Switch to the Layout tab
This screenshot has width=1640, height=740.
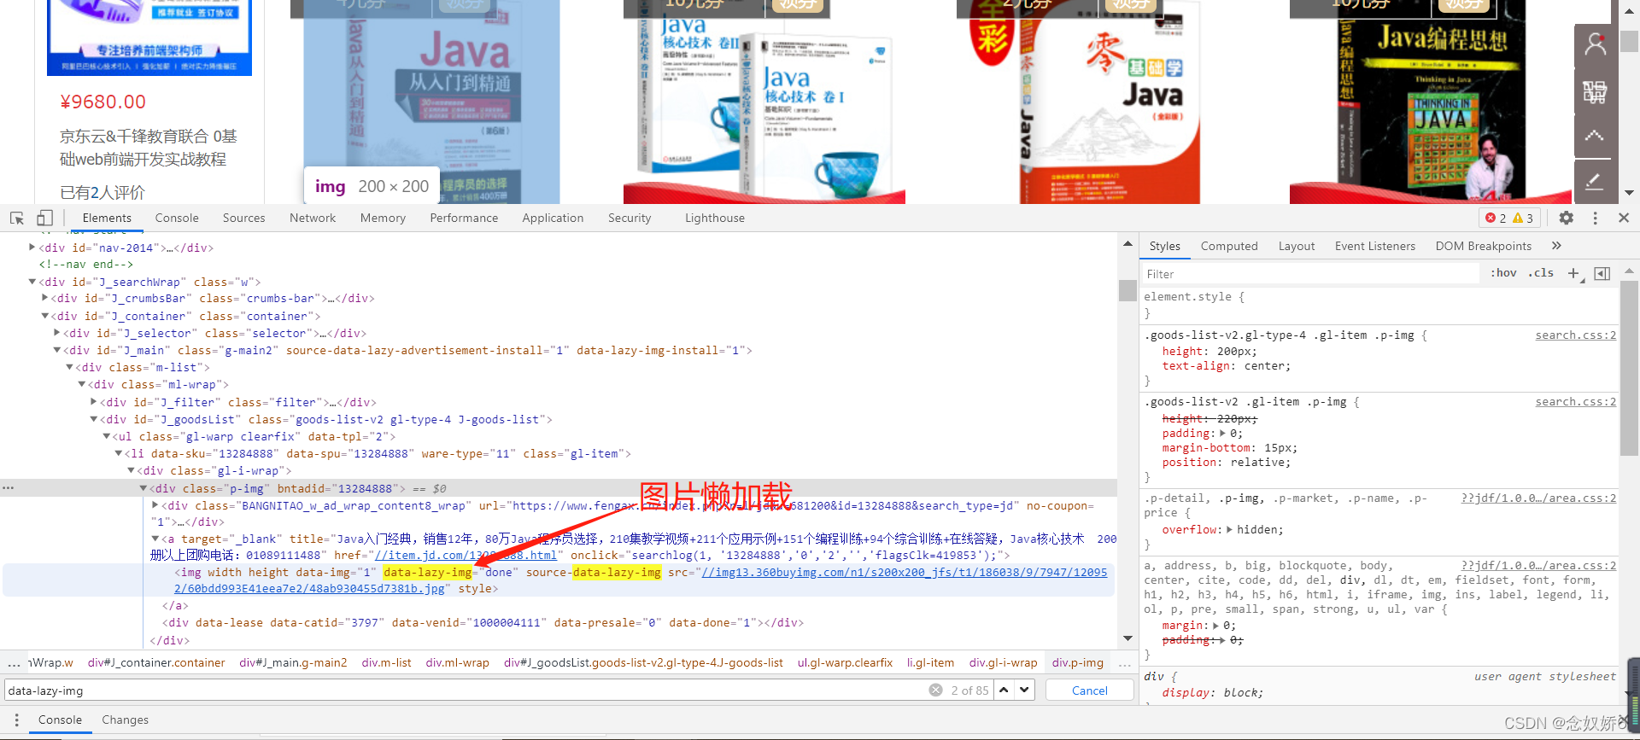(x=1297, y=246)
